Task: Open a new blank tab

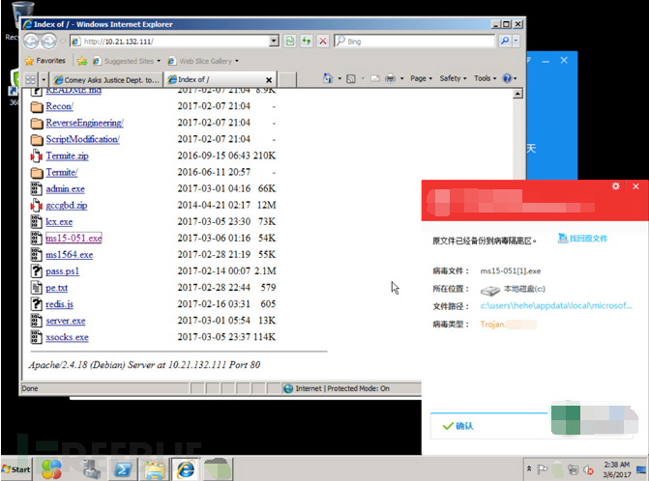Action: point(287,79)
